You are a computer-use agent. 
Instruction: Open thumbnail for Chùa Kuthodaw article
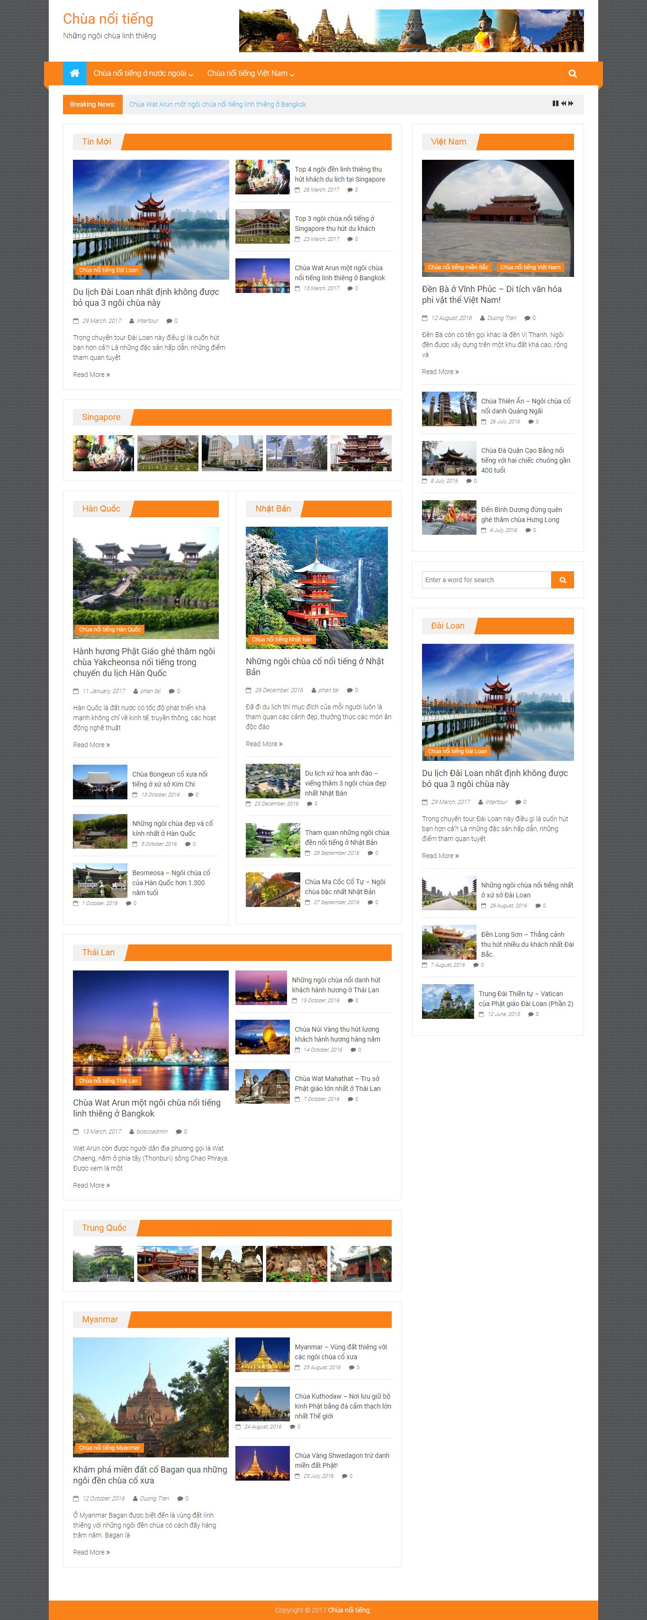pos(262,1404)
